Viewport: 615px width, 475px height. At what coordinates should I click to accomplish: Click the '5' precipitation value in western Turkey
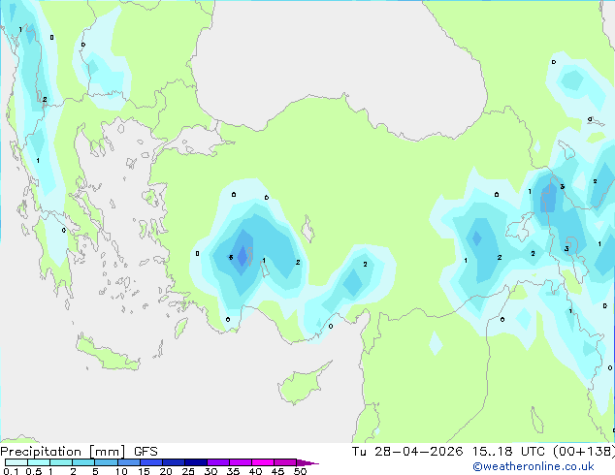click(x=231, y=258)
